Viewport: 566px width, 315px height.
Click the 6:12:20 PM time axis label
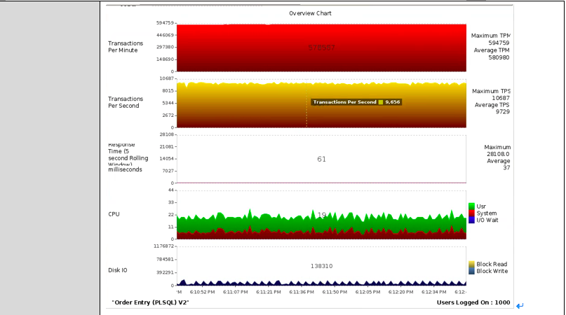pyautogui.click(x=400, y=292)
